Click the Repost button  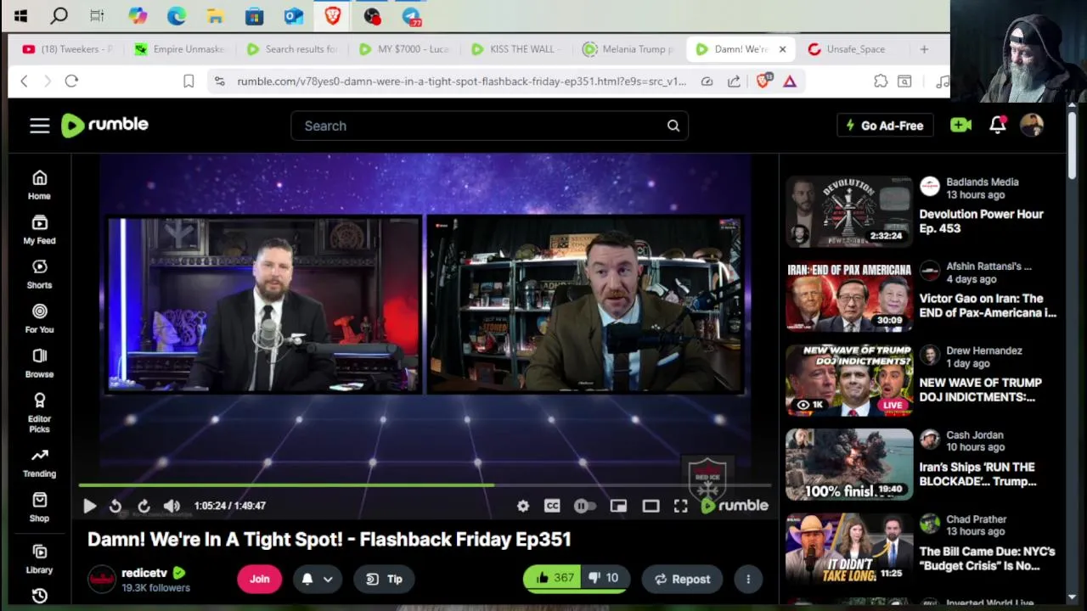682,579
